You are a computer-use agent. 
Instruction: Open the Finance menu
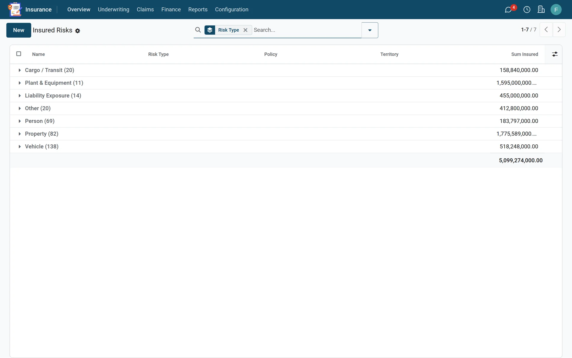pos(171,10)
